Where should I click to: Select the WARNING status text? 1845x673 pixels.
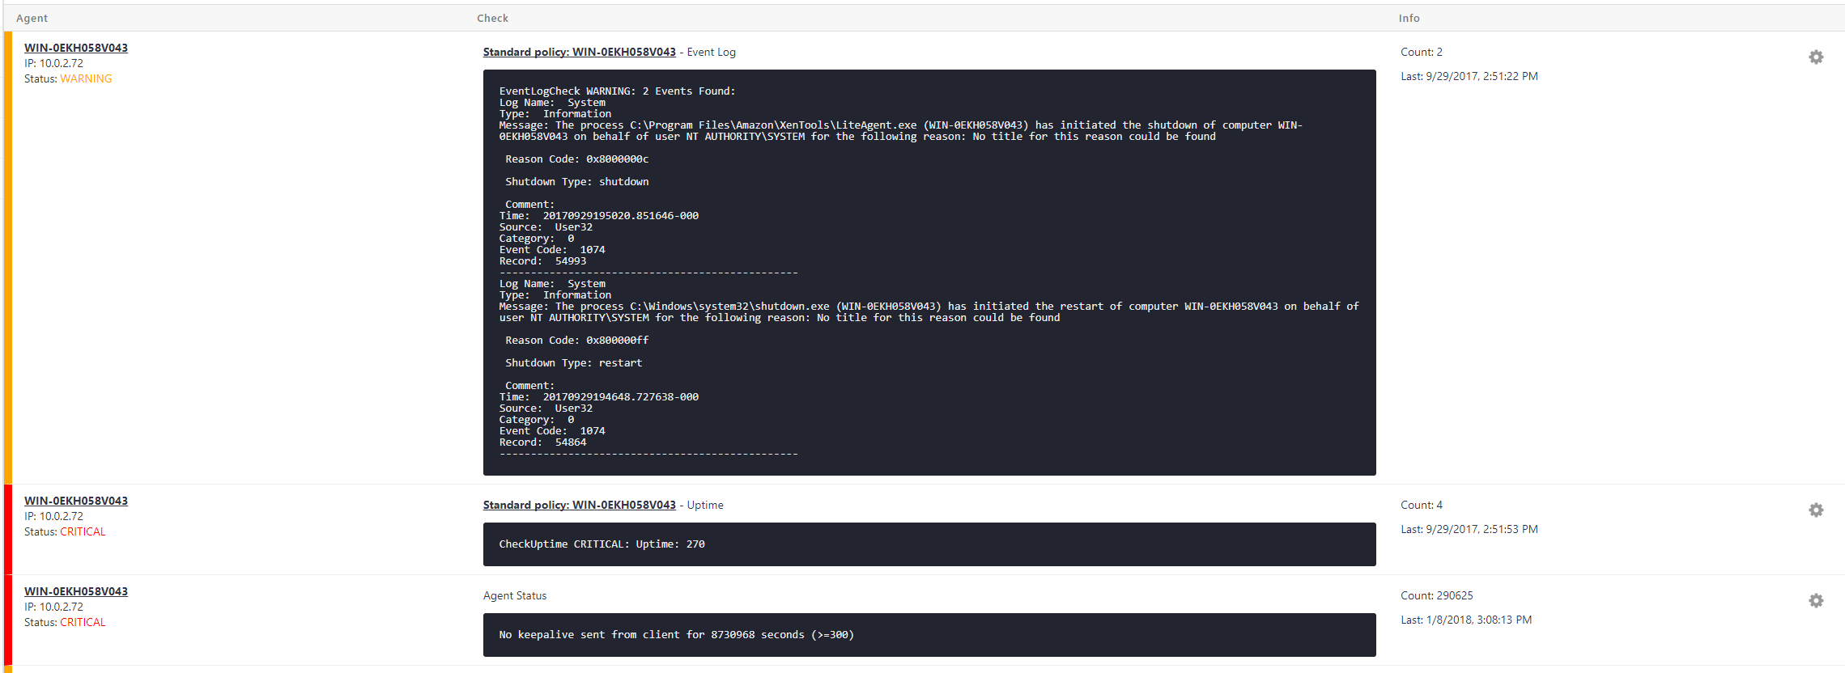coord(86,78)
